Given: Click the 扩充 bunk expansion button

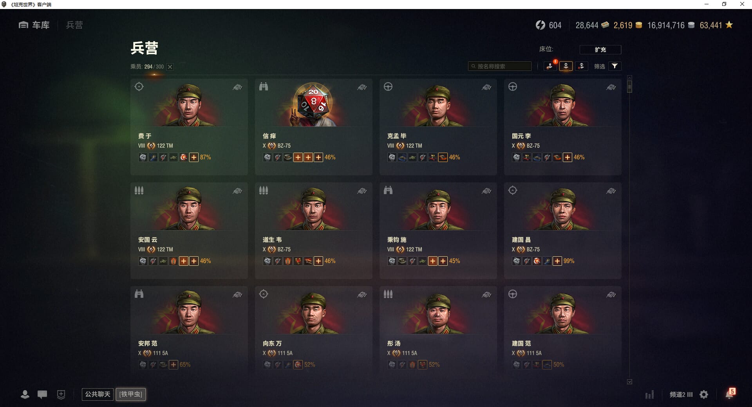Looking at the screenshot, I should 600,49.
